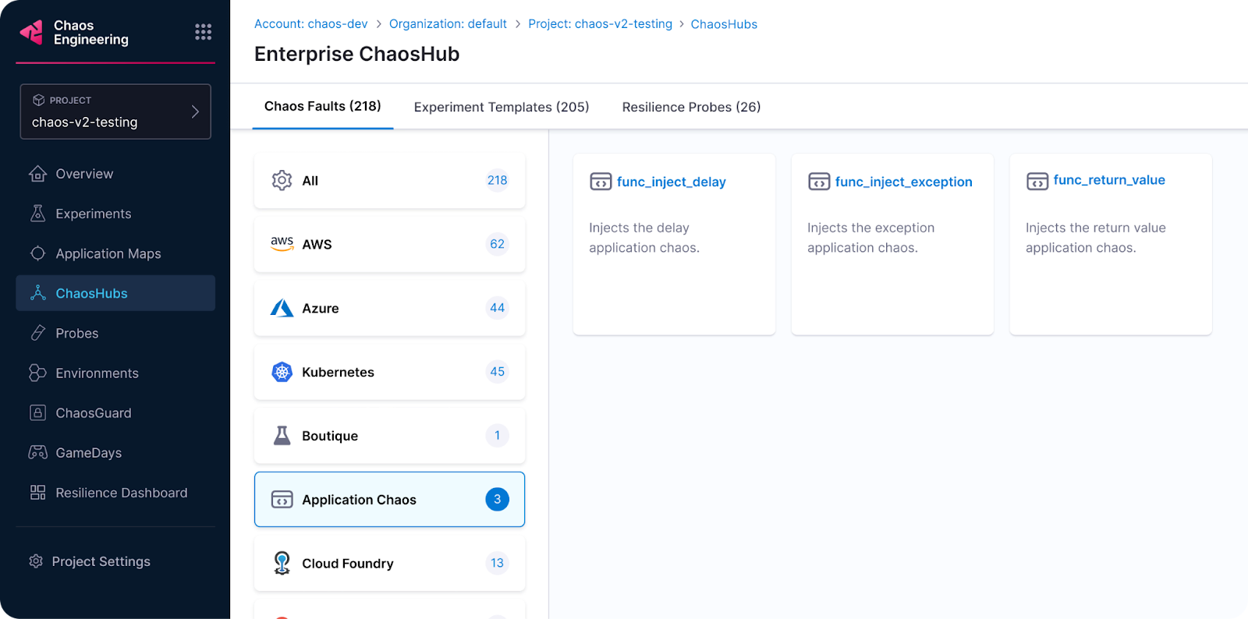Click the Resilience Dashboard icon
Viewport: 1248px width, 619px height.
[37, 493]
